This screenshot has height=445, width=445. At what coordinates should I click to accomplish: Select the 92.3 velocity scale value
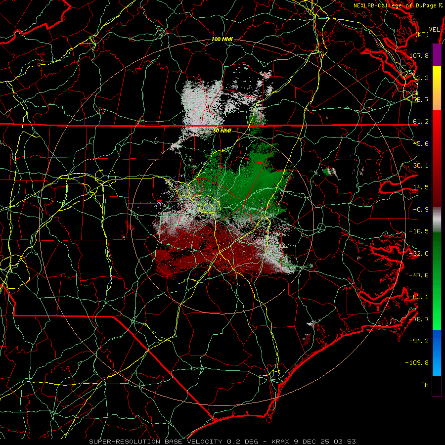[x=421, y=78]
